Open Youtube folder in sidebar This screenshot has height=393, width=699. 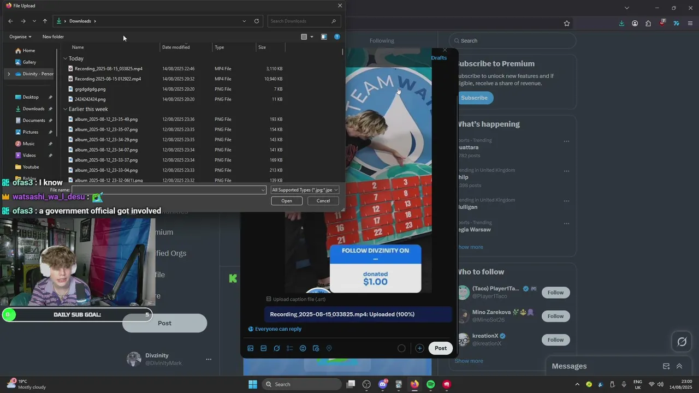pos(31,167)
